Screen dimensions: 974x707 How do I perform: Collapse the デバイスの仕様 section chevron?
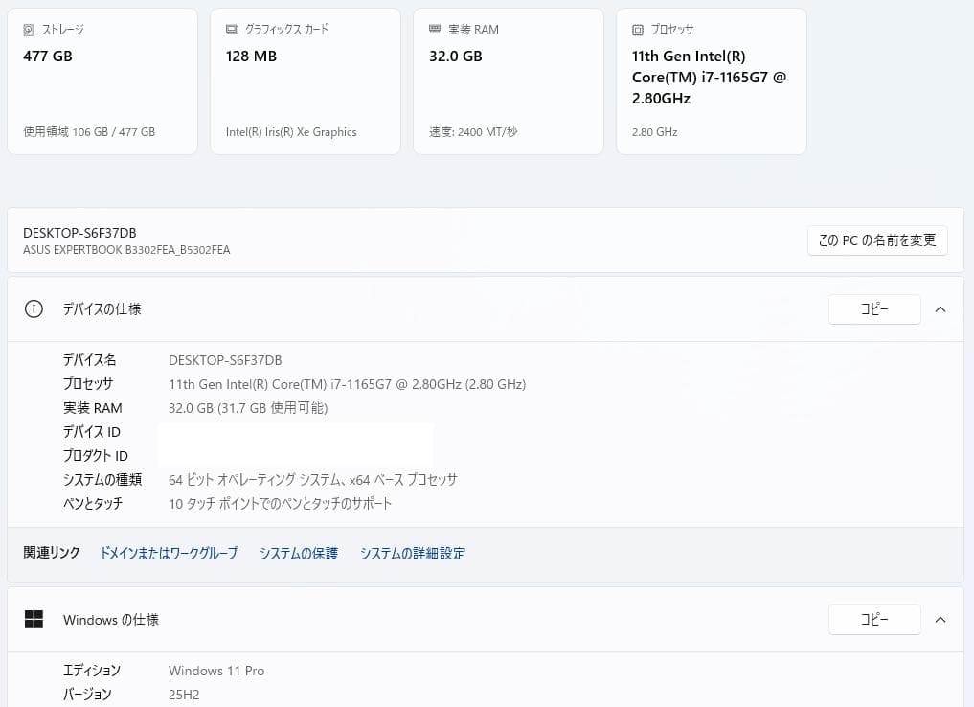pos(940,308)
